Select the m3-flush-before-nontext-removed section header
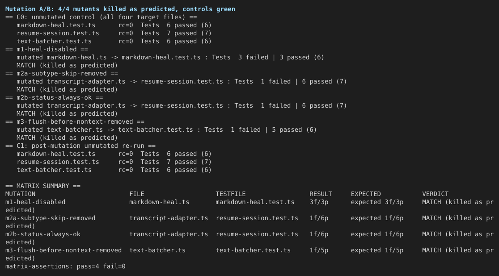Screen dimensions: 499x276 [75, 122]
